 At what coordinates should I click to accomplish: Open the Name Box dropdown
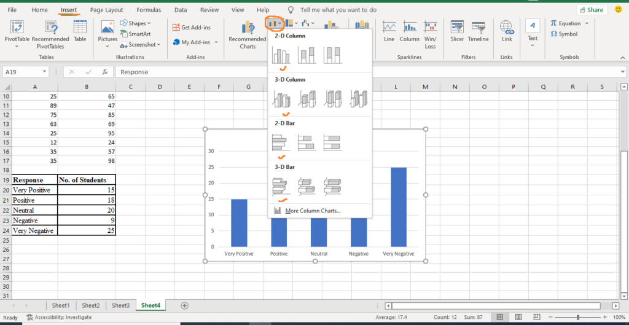pyautogui.click(x=44, y=72)
